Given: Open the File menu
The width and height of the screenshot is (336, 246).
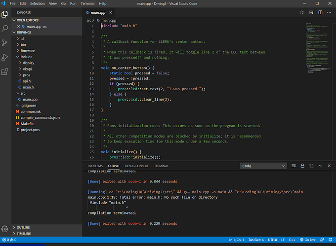Looking at the screenshot, I should 13,3.
